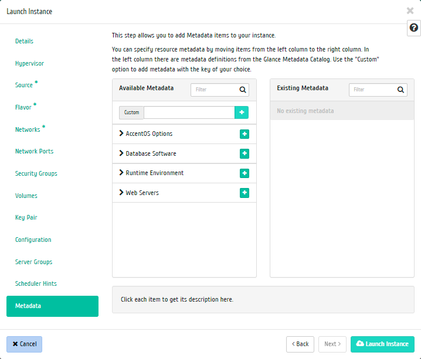Go to Server Groups step

33,262
